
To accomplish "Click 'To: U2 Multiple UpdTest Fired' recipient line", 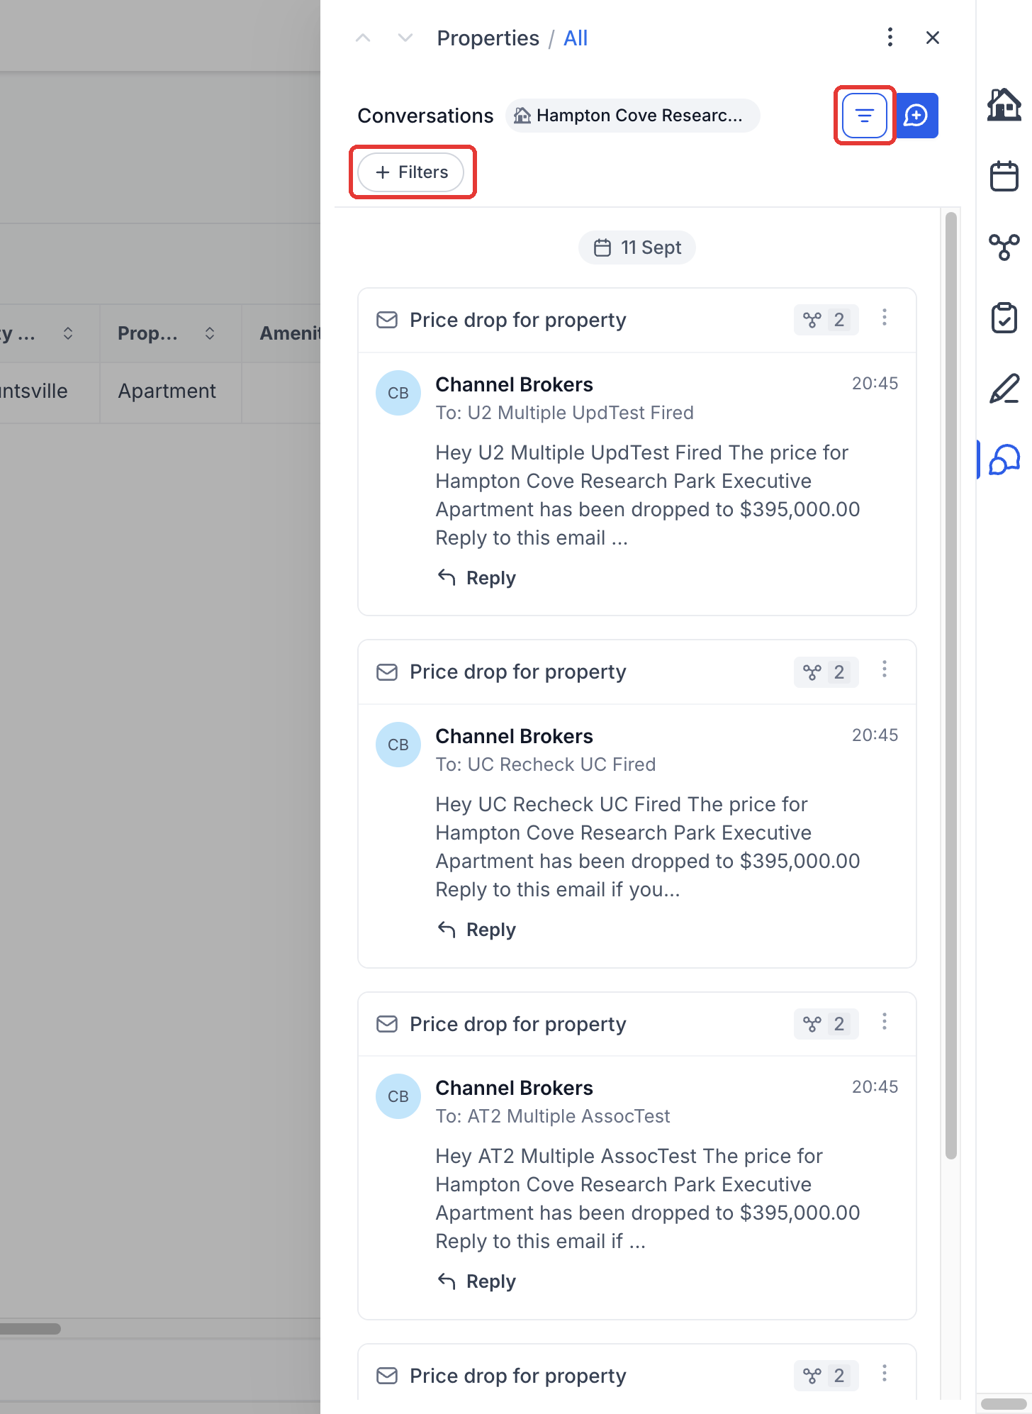I will (x=564, y=413).
